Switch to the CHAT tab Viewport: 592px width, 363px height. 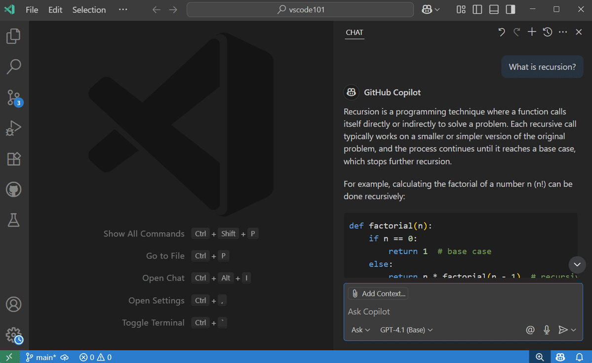pos(354,32)
